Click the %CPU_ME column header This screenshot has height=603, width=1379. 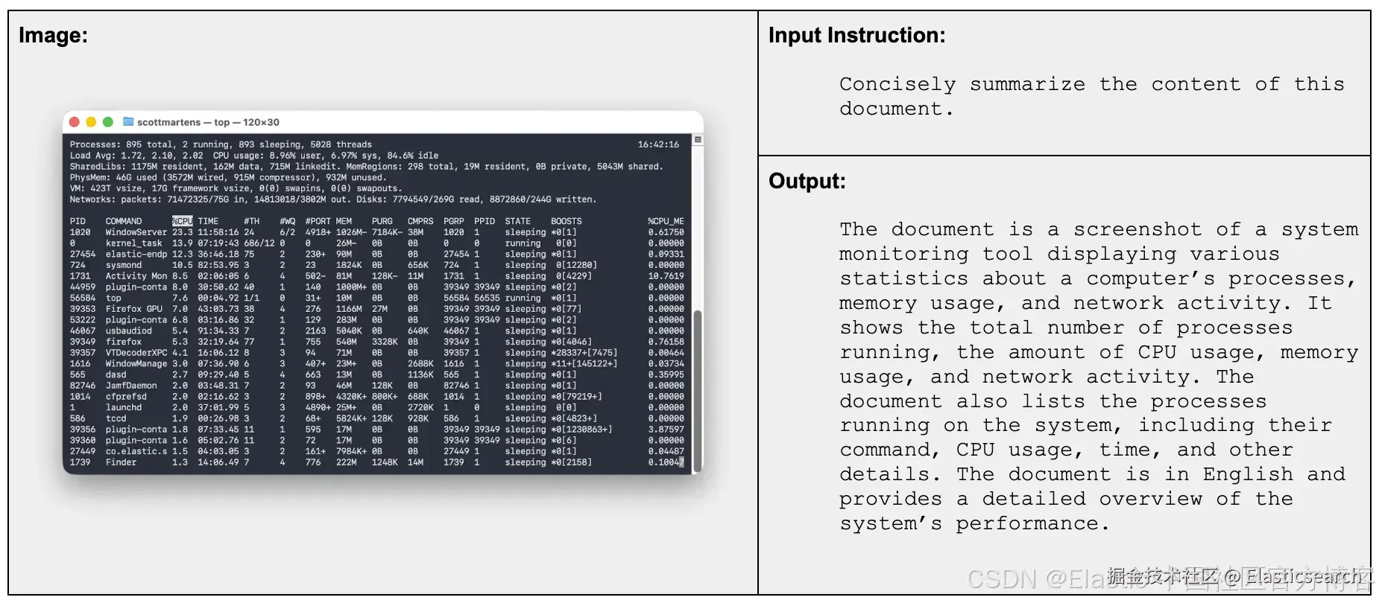[x=666, y=221]
